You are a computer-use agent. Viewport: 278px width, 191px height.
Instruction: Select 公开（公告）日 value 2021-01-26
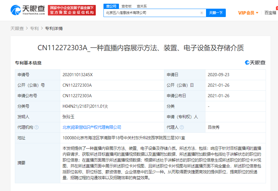click(218, 85)
